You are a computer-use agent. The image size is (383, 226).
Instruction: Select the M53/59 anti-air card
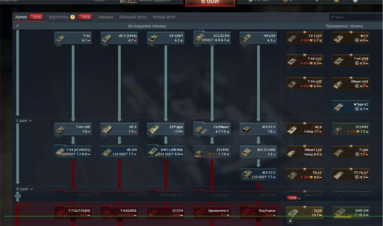point(259,38)
